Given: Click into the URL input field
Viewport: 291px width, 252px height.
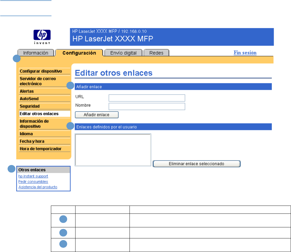Looking at the screenshot, I should click(x=147, y=98).
